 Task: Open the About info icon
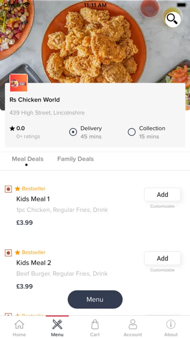(x=171, y=324)
